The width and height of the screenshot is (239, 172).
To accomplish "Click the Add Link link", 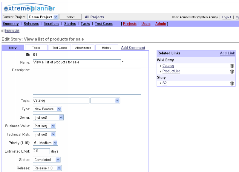I will 227,53.
